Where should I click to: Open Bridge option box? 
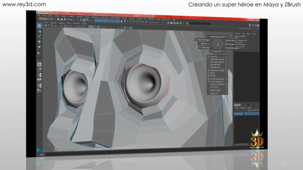pyautogui.click(x=226, y=73)
